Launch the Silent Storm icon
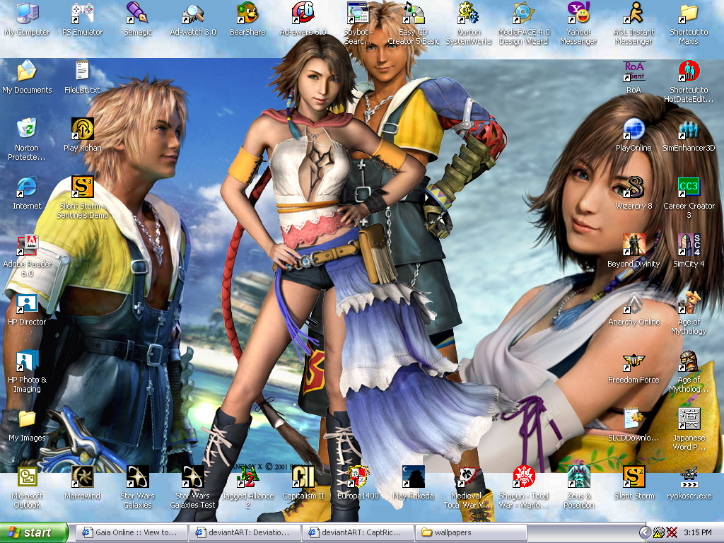Viewport: 724px width, 543px height. (633, 483)
